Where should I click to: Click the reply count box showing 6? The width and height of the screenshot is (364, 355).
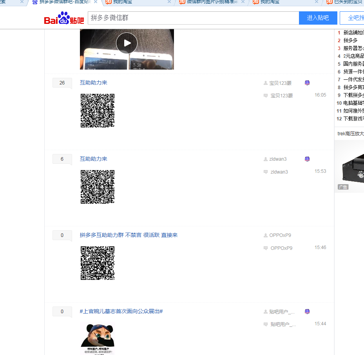tap(62, 159)
